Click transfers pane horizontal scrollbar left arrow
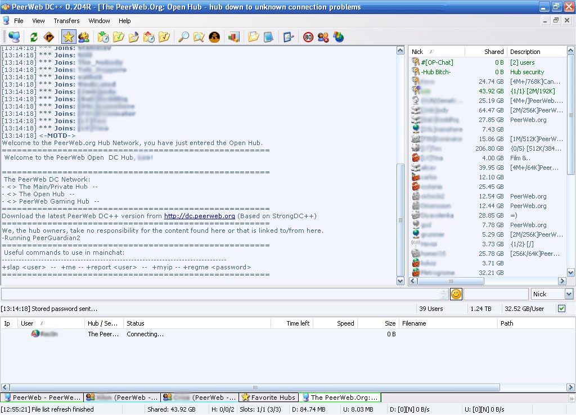The width and height of the screenshot is (576, 415). [5, 387]
